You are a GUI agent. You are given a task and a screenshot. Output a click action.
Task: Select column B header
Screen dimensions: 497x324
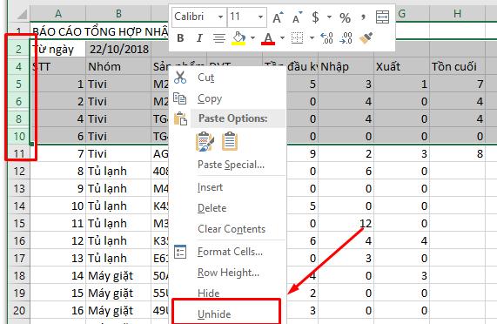[118, 14]
